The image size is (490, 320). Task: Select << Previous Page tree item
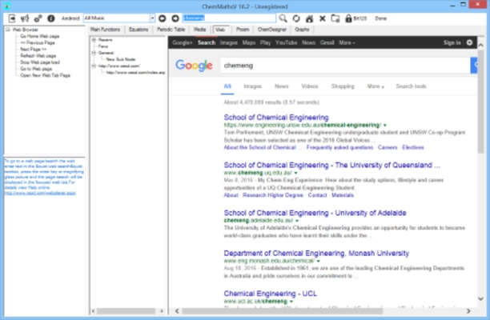tap(38, 42)
